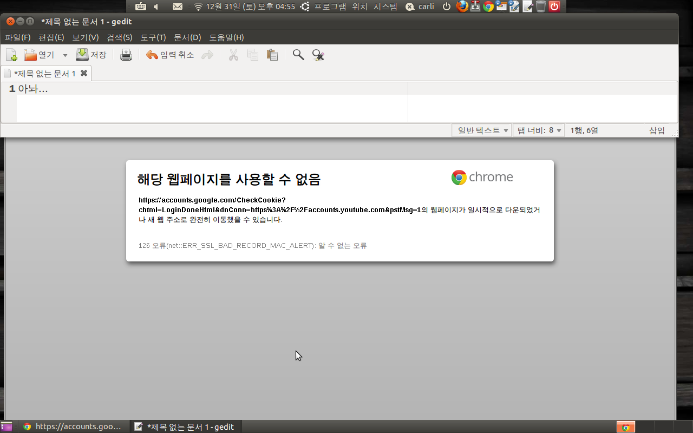Click the scissors cut icon
Screen dimensions: 693x433
[233, 55]
